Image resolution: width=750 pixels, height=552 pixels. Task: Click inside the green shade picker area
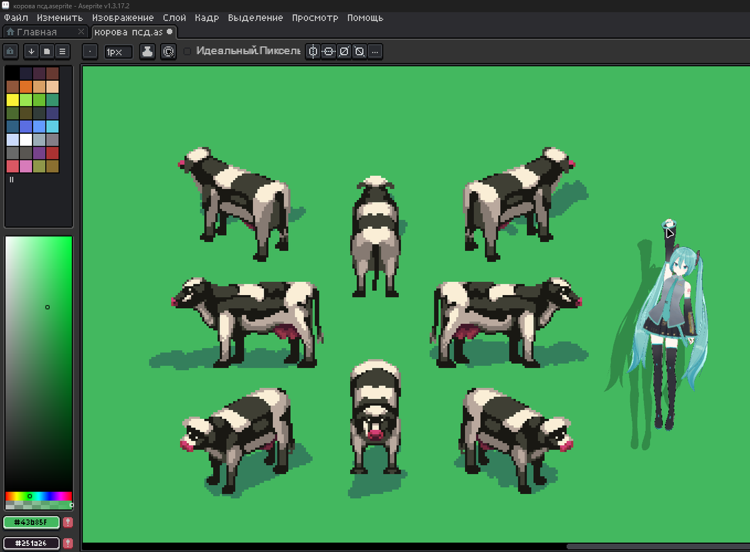pyautogui.click(x=39, y=364)
